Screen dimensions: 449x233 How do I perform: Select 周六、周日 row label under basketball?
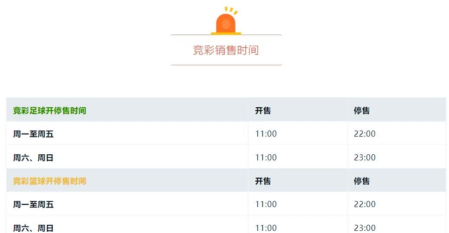33,228
